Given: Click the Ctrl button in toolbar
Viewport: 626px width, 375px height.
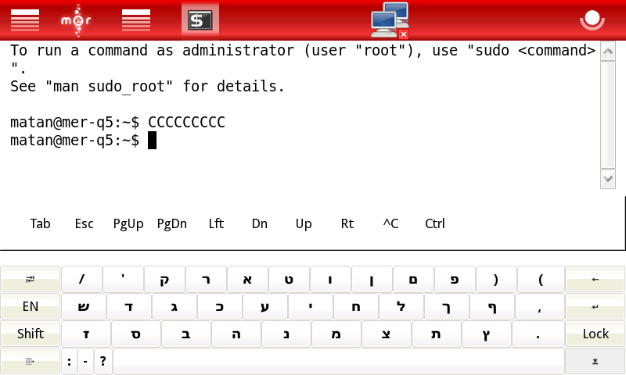Looking at the screenshot, I should (435, 223).
